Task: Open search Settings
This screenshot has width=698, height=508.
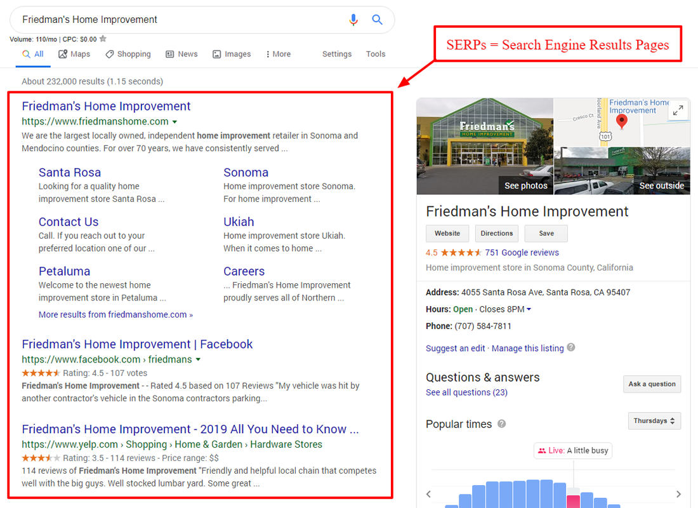Action: click(337, 54)
